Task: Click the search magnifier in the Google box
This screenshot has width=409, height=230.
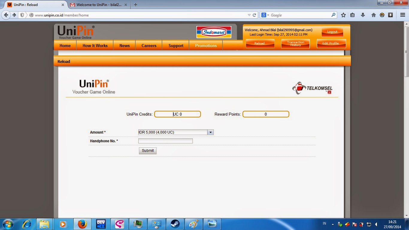Action: pos(333,15)
